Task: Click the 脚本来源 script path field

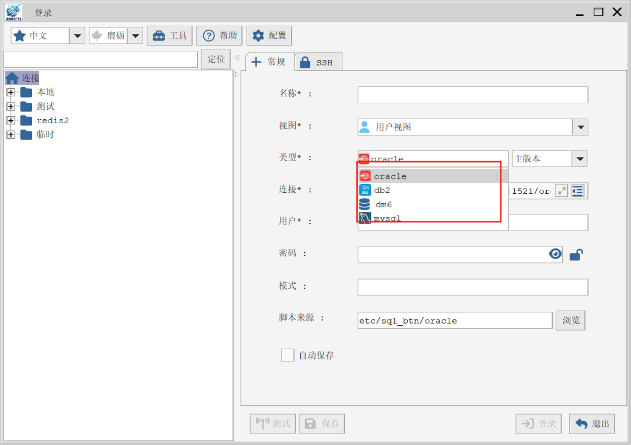Action: 455,320
